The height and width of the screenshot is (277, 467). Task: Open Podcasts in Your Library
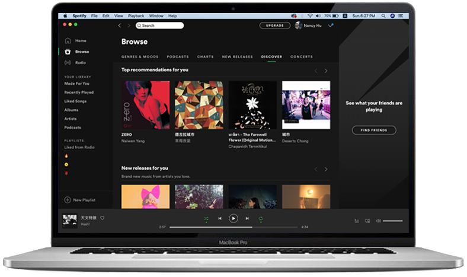[73, 128]
